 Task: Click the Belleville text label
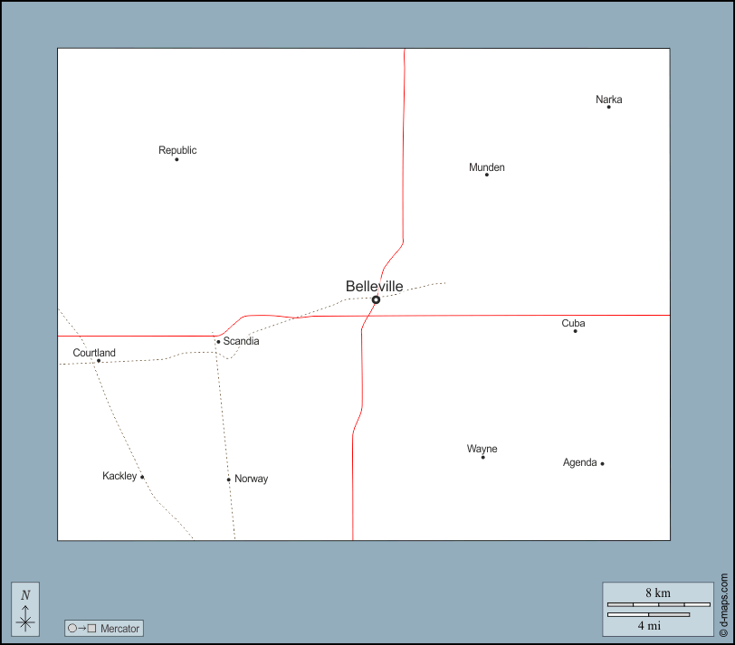click(x=374, y=286)
